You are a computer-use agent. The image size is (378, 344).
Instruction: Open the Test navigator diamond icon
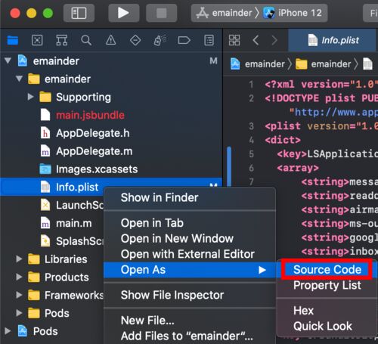(x=135, y=40)
